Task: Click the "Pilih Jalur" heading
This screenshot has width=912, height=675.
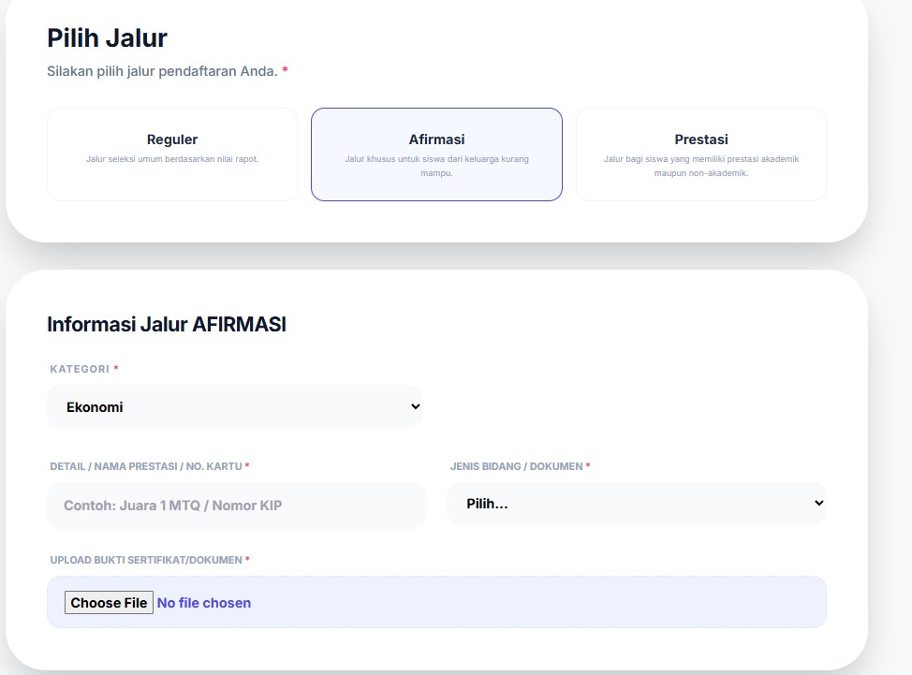Action: coord(107,38)
